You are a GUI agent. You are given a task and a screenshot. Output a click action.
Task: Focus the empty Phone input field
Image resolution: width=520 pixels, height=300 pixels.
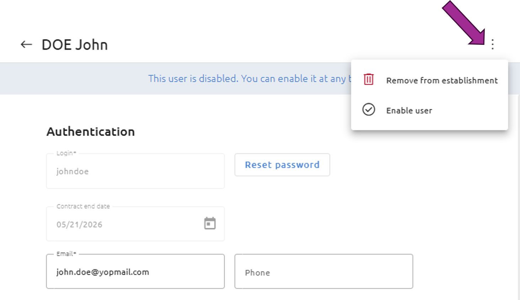point(324,272)
